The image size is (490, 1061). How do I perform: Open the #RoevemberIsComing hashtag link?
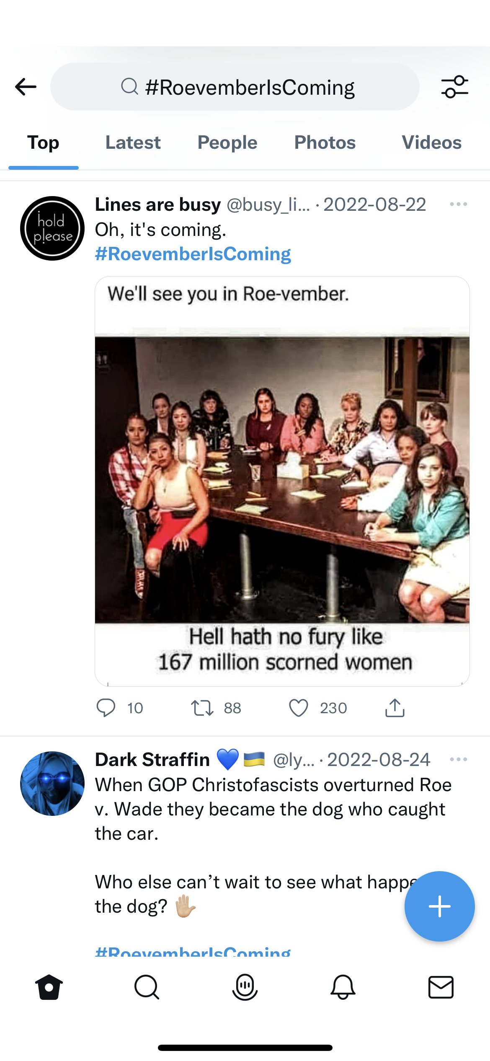[193, 254]
